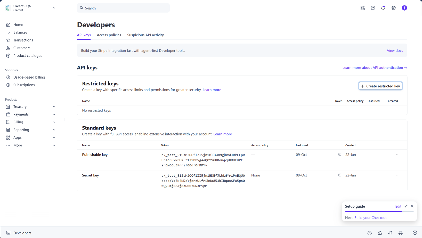422x238 pixels.
Task: Click Create restricted key button
Action: coord(380,86)
